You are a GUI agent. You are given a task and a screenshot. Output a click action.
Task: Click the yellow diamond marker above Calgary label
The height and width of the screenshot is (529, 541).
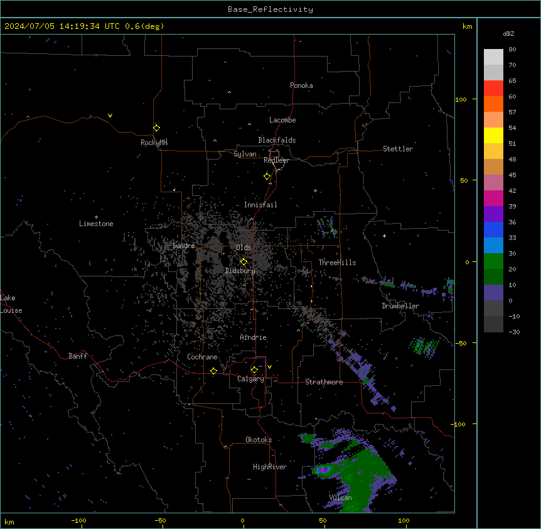click(254, 370)
